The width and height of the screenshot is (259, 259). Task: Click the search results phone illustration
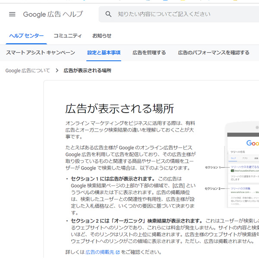[242, 165]
